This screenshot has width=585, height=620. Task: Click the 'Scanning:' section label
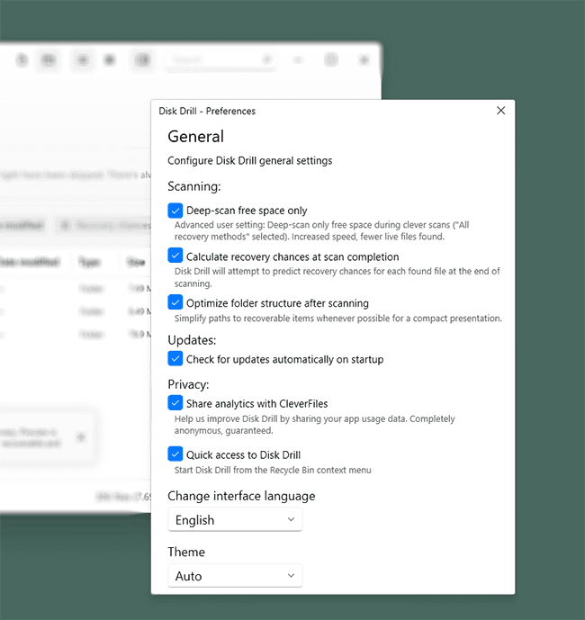194,186
